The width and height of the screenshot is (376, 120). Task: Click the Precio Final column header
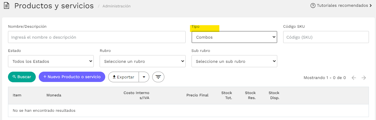click(x=197, y=95)
